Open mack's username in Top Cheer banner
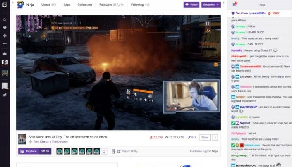This screenshot has width=292, height=167. click(x=258, y=13)
